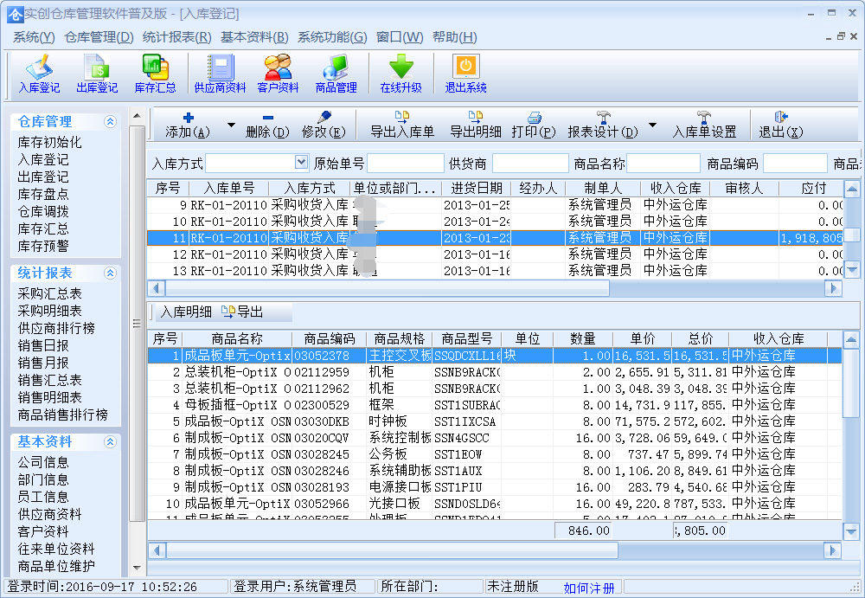Click details table vertical scrollbar down arrow
The image size is (865, 598).
[x=851, y=531]
